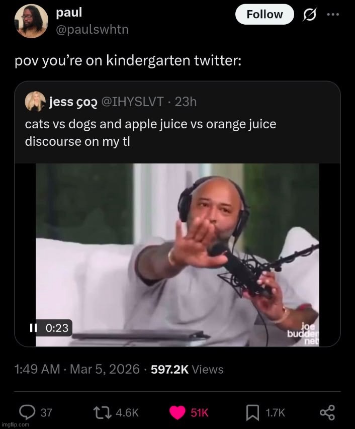Screen dimensions: 355x429
Task: Pause the video using the pause control
Action: 33,327
